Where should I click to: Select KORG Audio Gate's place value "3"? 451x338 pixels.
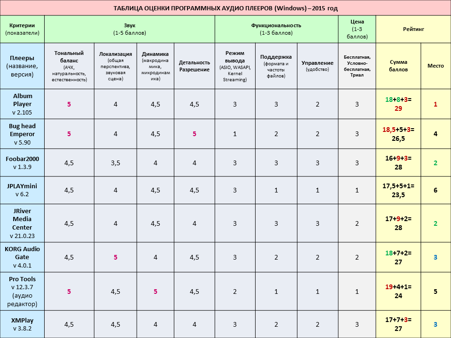click(435, 257)
